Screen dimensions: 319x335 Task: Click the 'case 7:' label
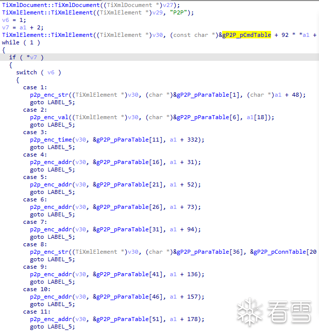coord(35,222)
